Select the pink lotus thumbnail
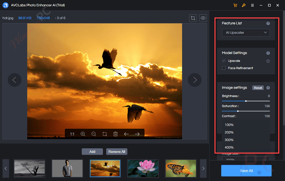 tap(143, 168)
